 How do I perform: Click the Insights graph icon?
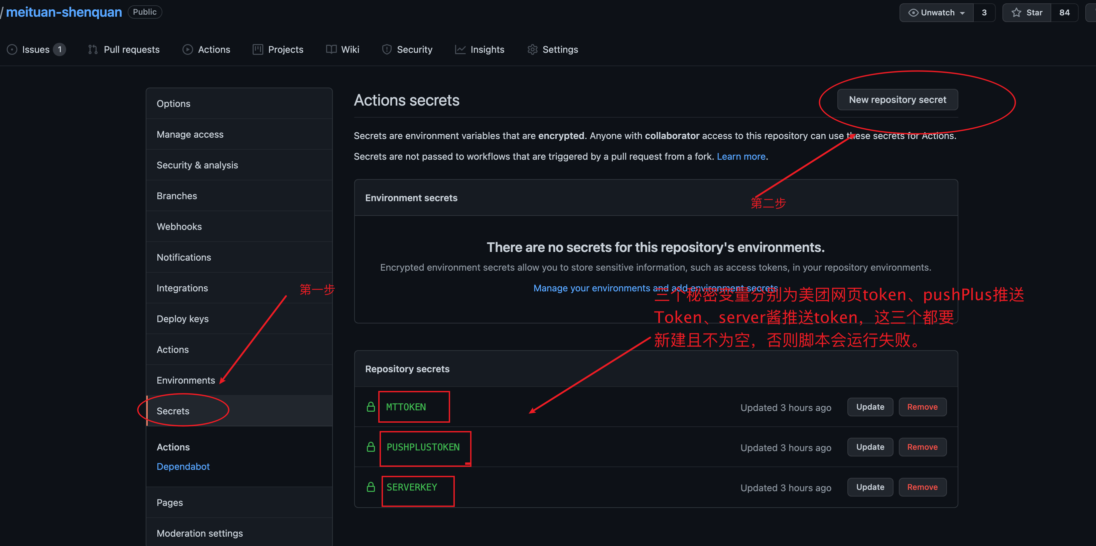460,50
